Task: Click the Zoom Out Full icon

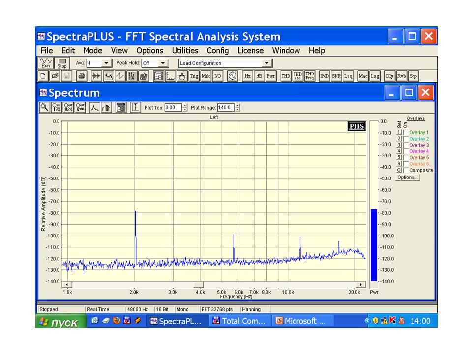Action: pos(80,107)
